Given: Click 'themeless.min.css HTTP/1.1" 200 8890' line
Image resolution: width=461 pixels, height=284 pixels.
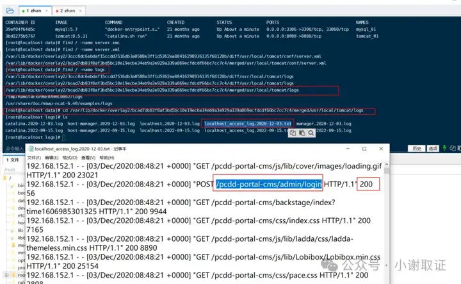Looking at the screenshot, I should pyautogui.click(x=92, y=248).
